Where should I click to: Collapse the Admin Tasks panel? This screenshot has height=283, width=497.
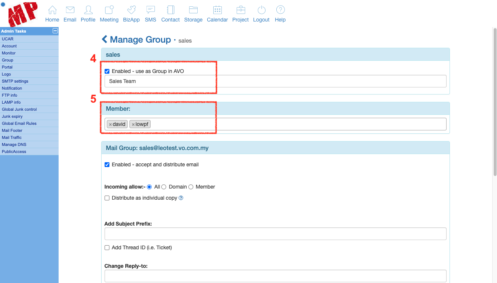(55, 31)
